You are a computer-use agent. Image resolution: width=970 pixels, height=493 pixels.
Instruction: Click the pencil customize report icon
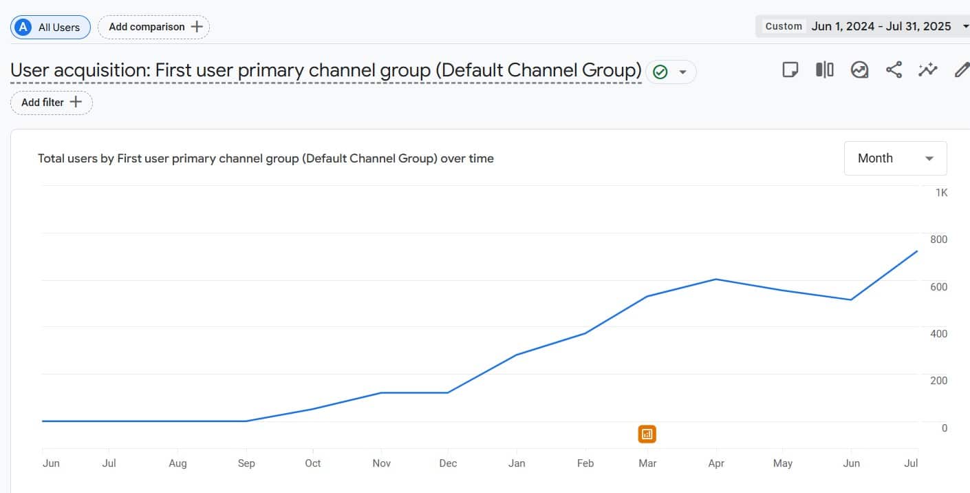(962, 70)
